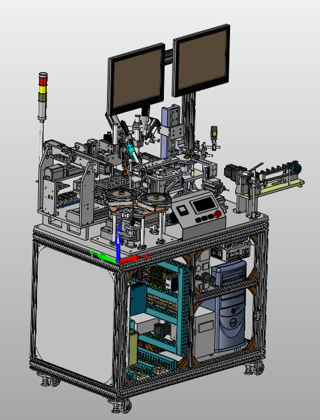Pick the red segment of signal tower light

tap(43, 80)
